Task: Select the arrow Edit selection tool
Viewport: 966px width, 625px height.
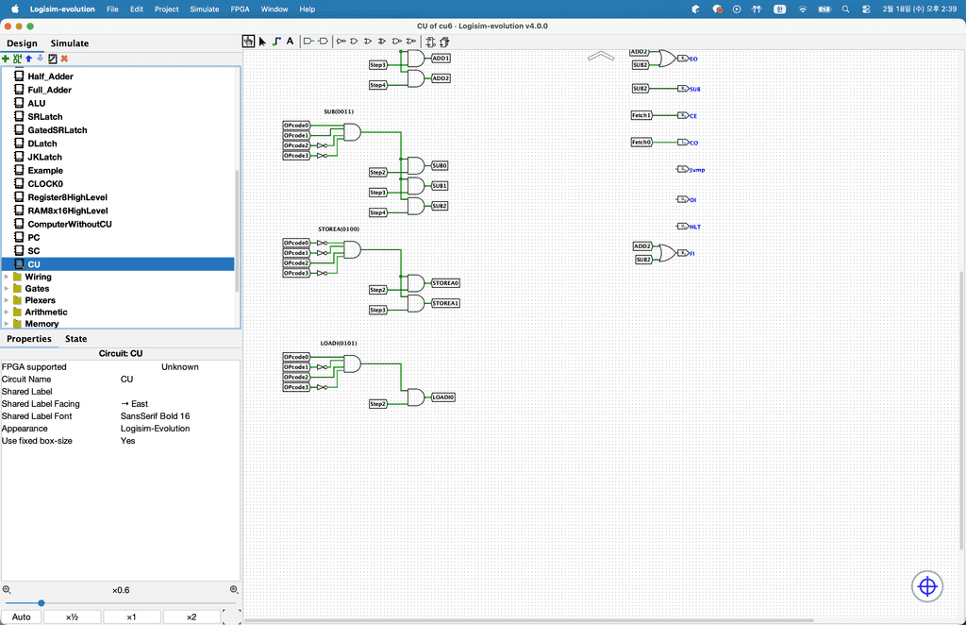Action: (x=262, y=42)
